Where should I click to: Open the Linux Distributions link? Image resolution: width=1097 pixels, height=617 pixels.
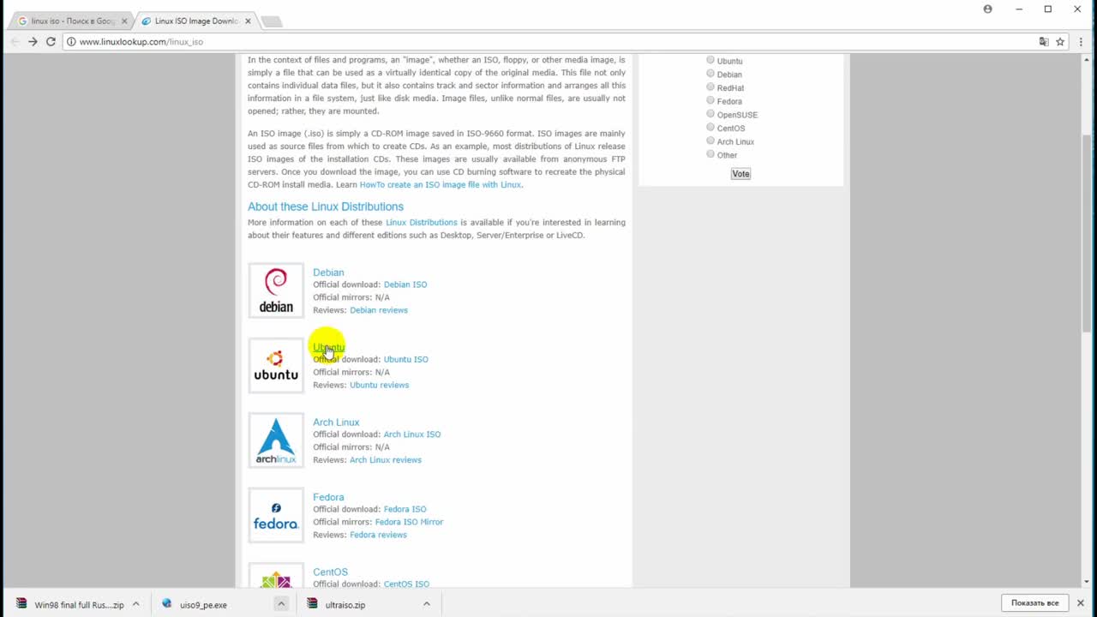tap(422, 222)
